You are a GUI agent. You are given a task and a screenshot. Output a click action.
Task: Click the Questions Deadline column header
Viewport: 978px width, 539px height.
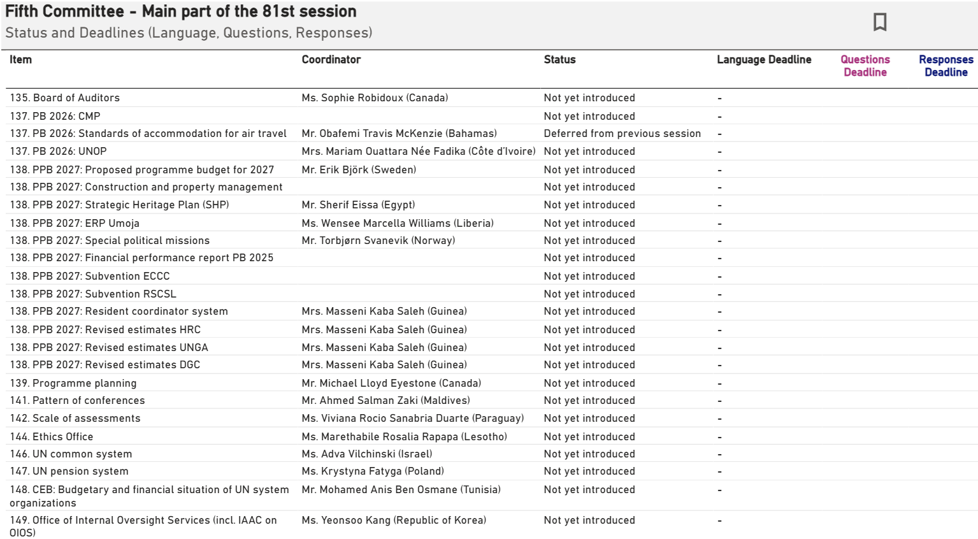coord(865,66)
